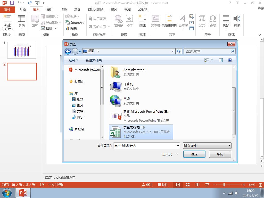Insert SmartArt graphic from ribbon
Image resolution: width=264 pixels, height=198 pixels.
[x=75, y=23]
